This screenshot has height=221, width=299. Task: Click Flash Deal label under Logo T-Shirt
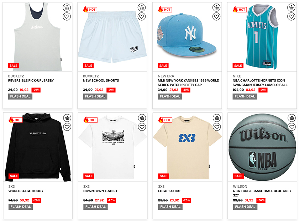click(170, 207)
